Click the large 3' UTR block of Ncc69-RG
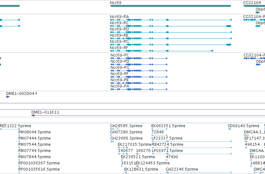Screen dimensions: 265x174 point(229,45)
